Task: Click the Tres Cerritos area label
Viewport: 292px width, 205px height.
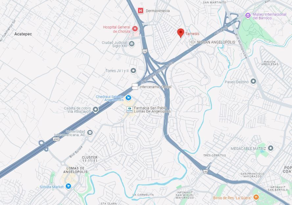Action: (x=214, y=155)
